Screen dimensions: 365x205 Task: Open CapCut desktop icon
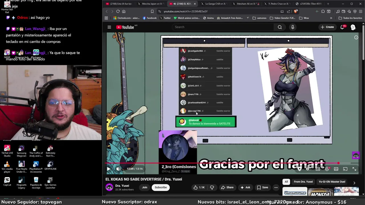click(7, 182)
